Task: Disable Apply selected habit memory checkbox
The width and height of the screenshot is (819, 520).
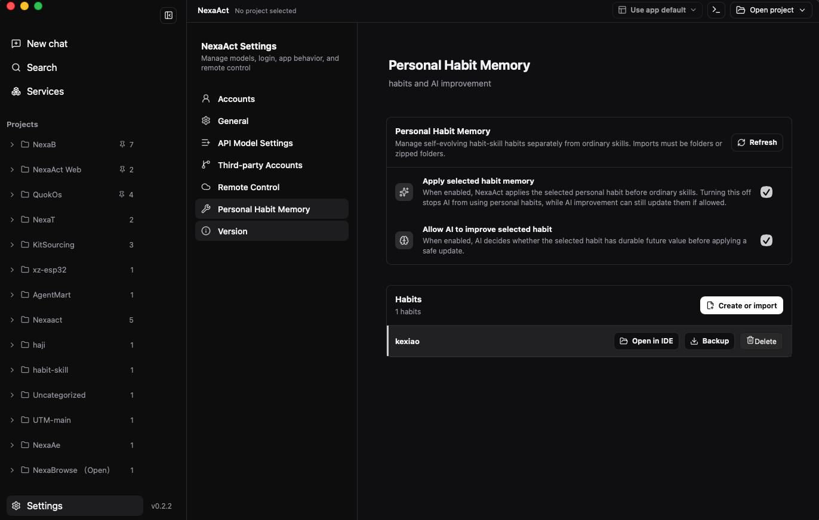Action: [766, 192]
